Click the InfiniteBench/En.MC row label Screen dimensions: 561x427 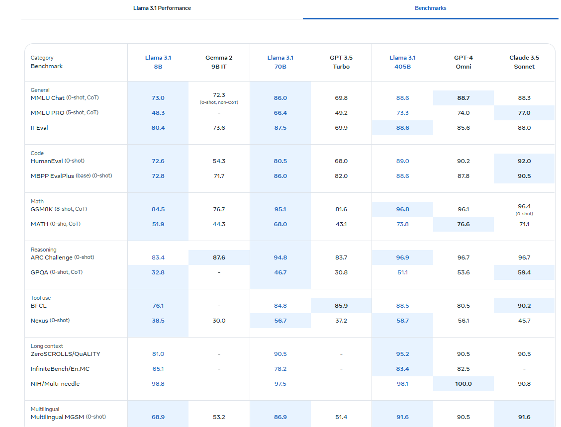tap(60, 369)
